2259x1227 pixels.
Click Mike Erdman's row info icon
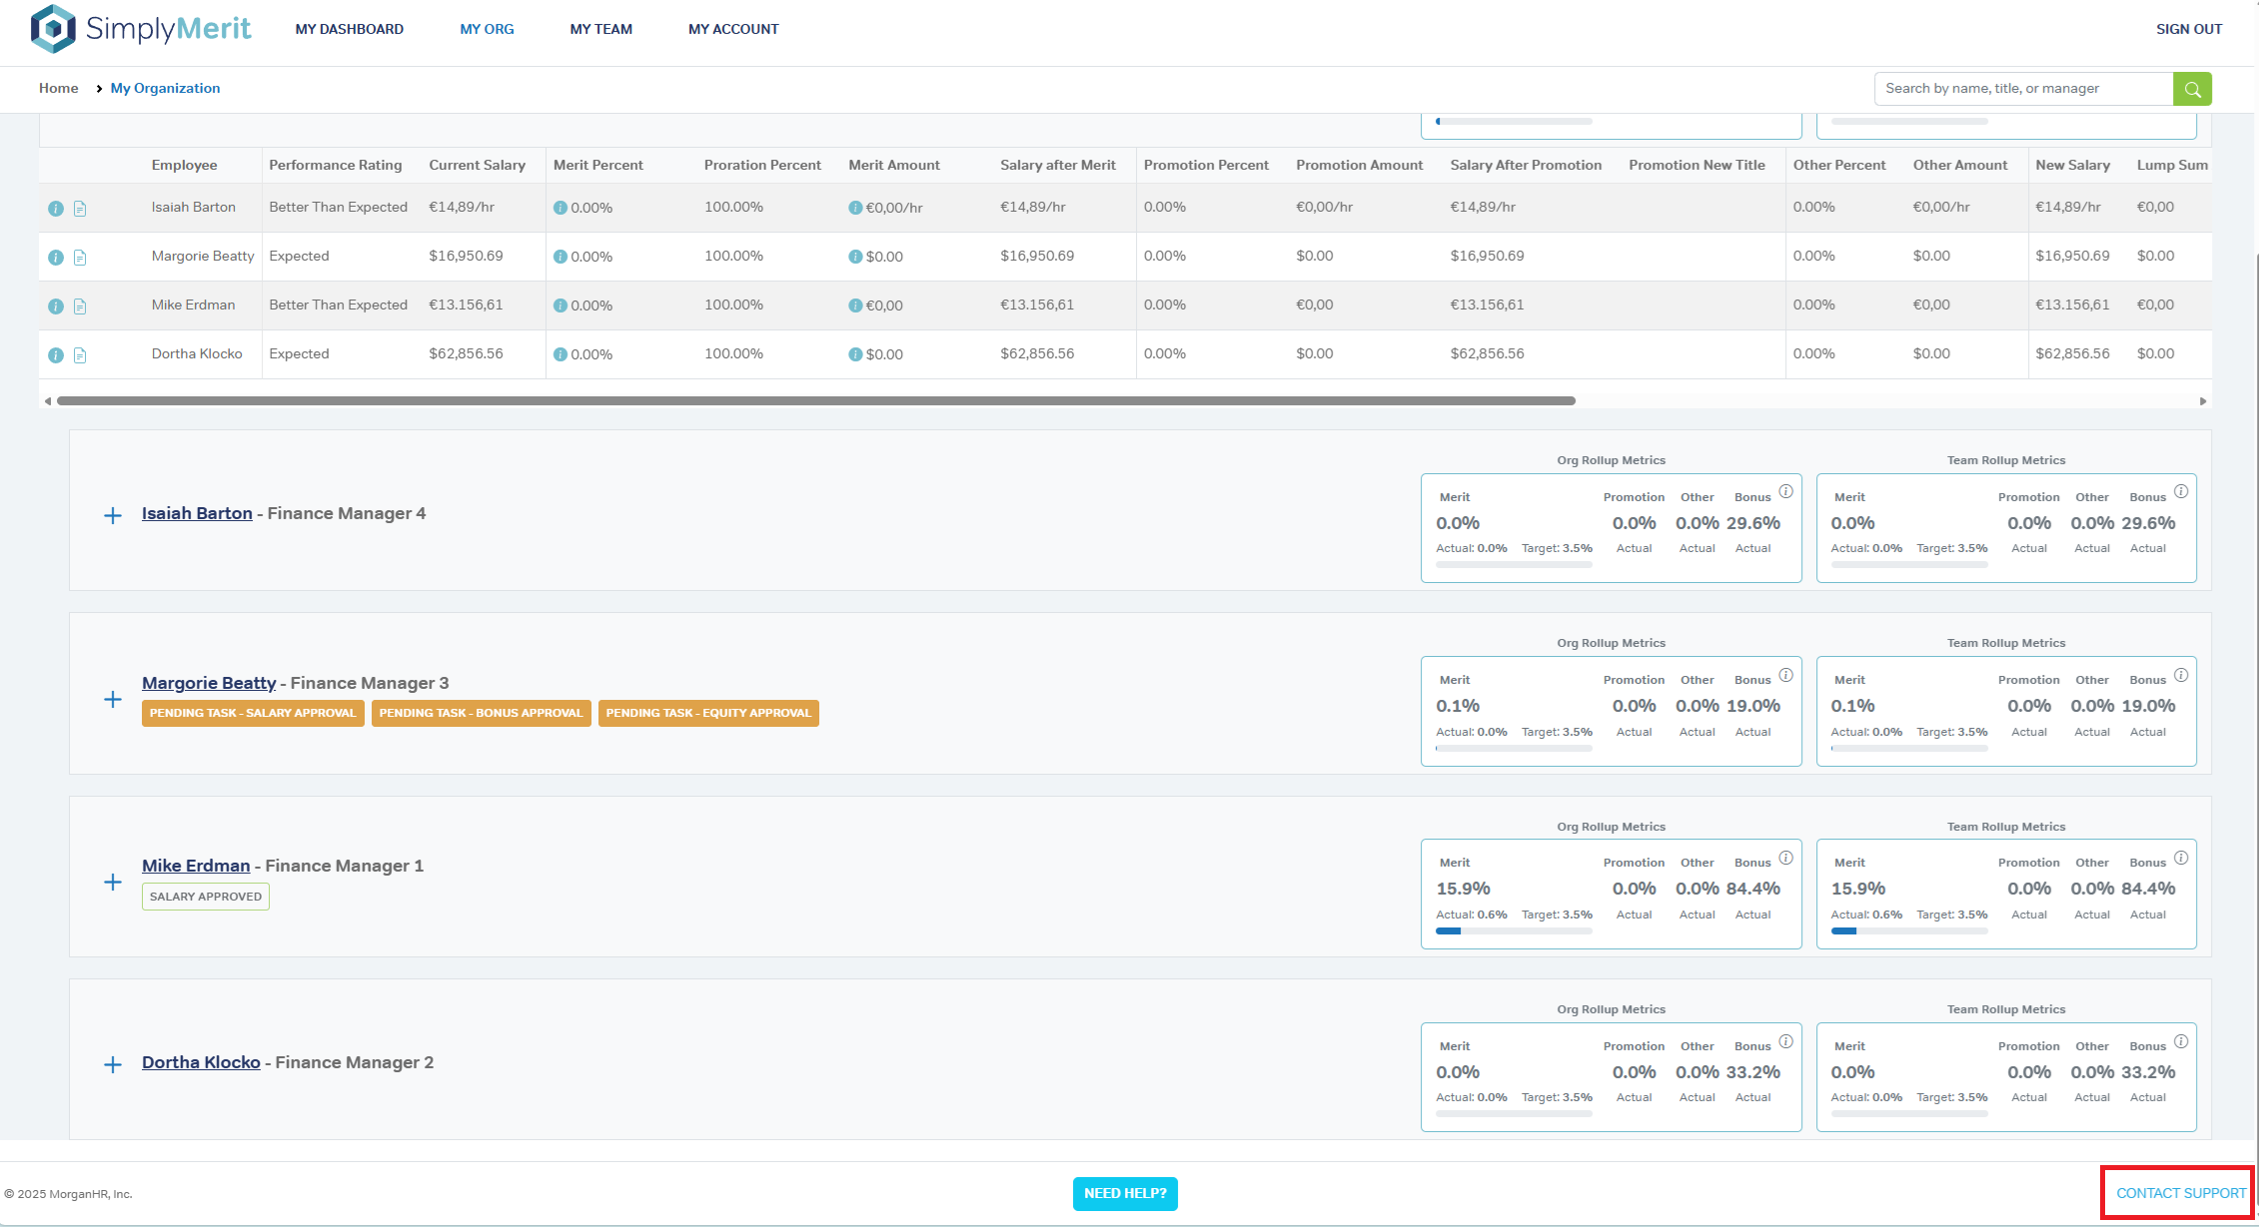56,307
